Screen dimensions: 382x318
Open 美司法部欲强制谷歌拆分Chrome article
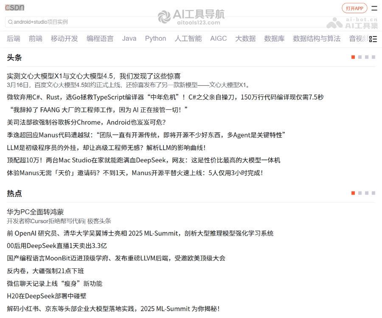click(x=86, y=123)
